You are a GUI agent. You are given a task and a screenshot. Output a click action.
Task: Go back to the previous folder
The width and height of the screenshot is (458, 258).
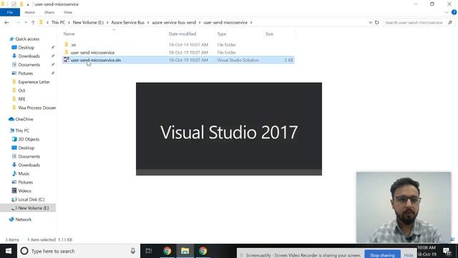pos(6,22)
